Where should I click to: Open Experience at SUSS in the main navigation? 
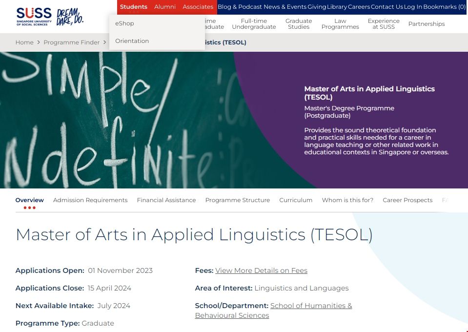(384, 24)
